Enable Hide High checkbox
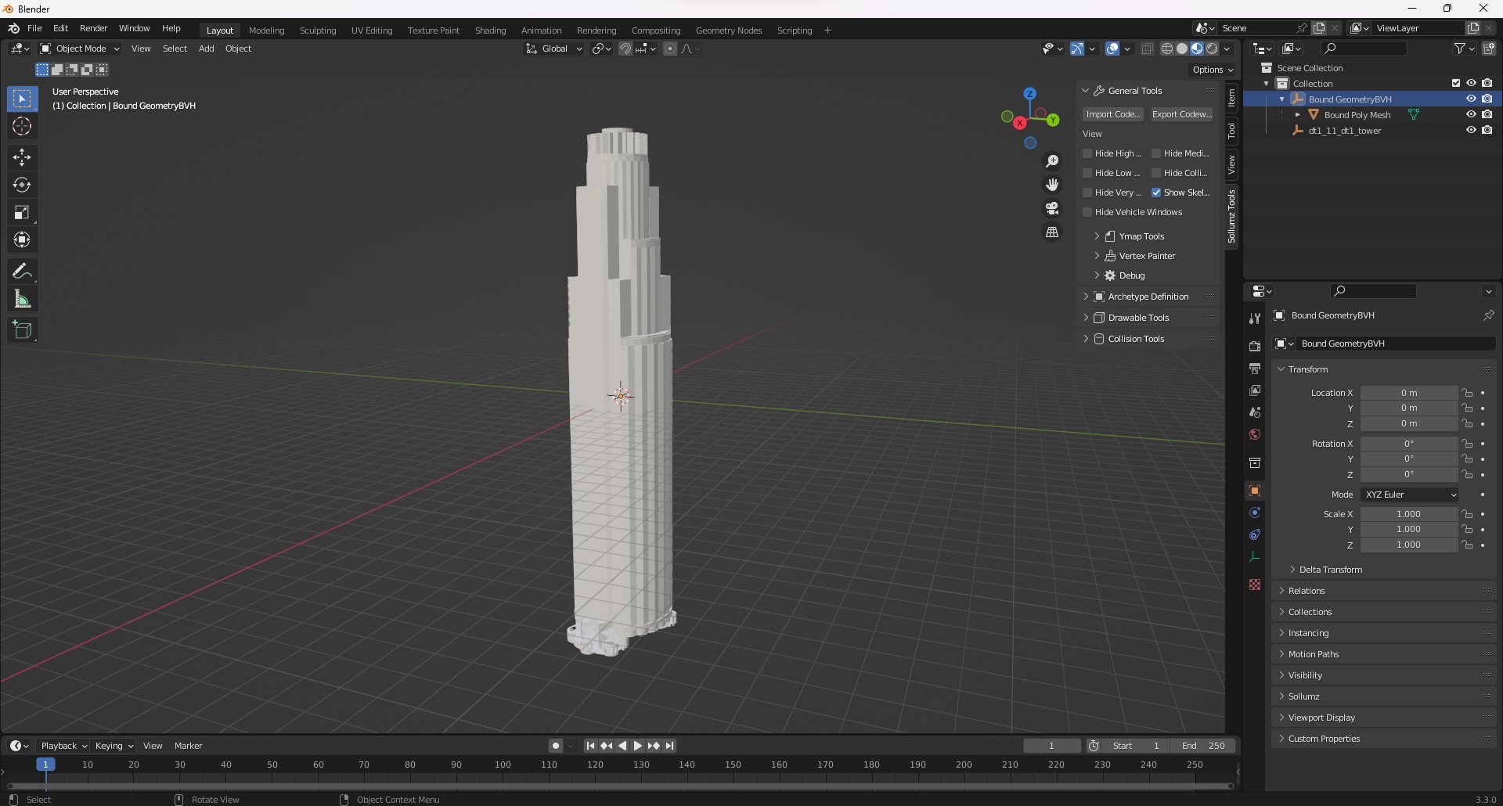The height and width of the screenshot is (806, 1503). point(1087,153)
